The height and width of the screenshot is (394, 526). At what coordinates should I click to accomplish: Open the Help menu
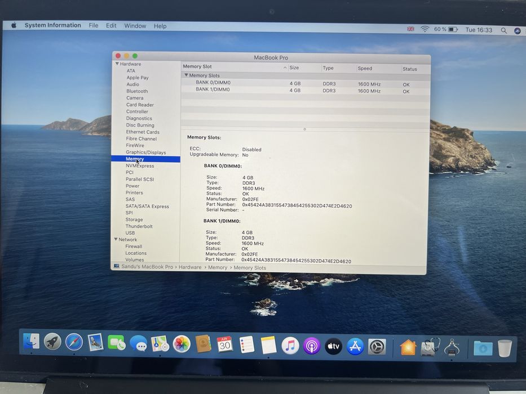point(160,26)
